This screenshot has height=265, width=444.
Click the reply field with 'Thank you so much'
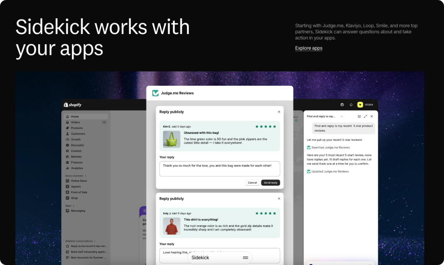[x=220, y=169]
